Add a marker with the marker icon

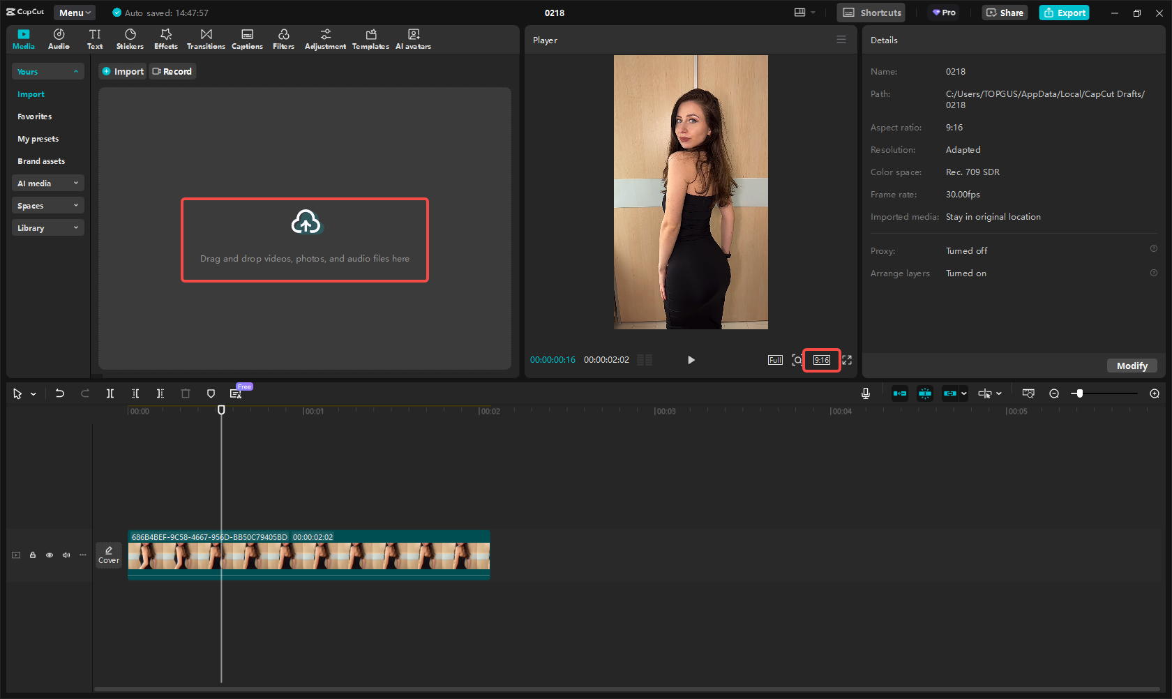[211, 393]
